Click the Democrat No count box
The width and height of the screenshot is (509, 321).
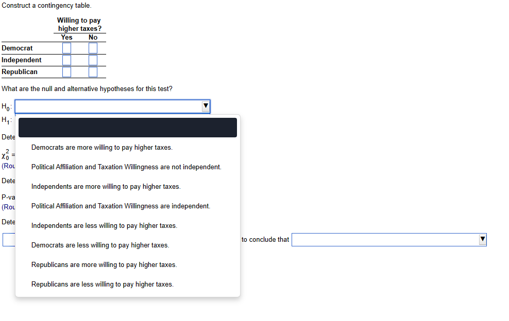pos(92,48)
